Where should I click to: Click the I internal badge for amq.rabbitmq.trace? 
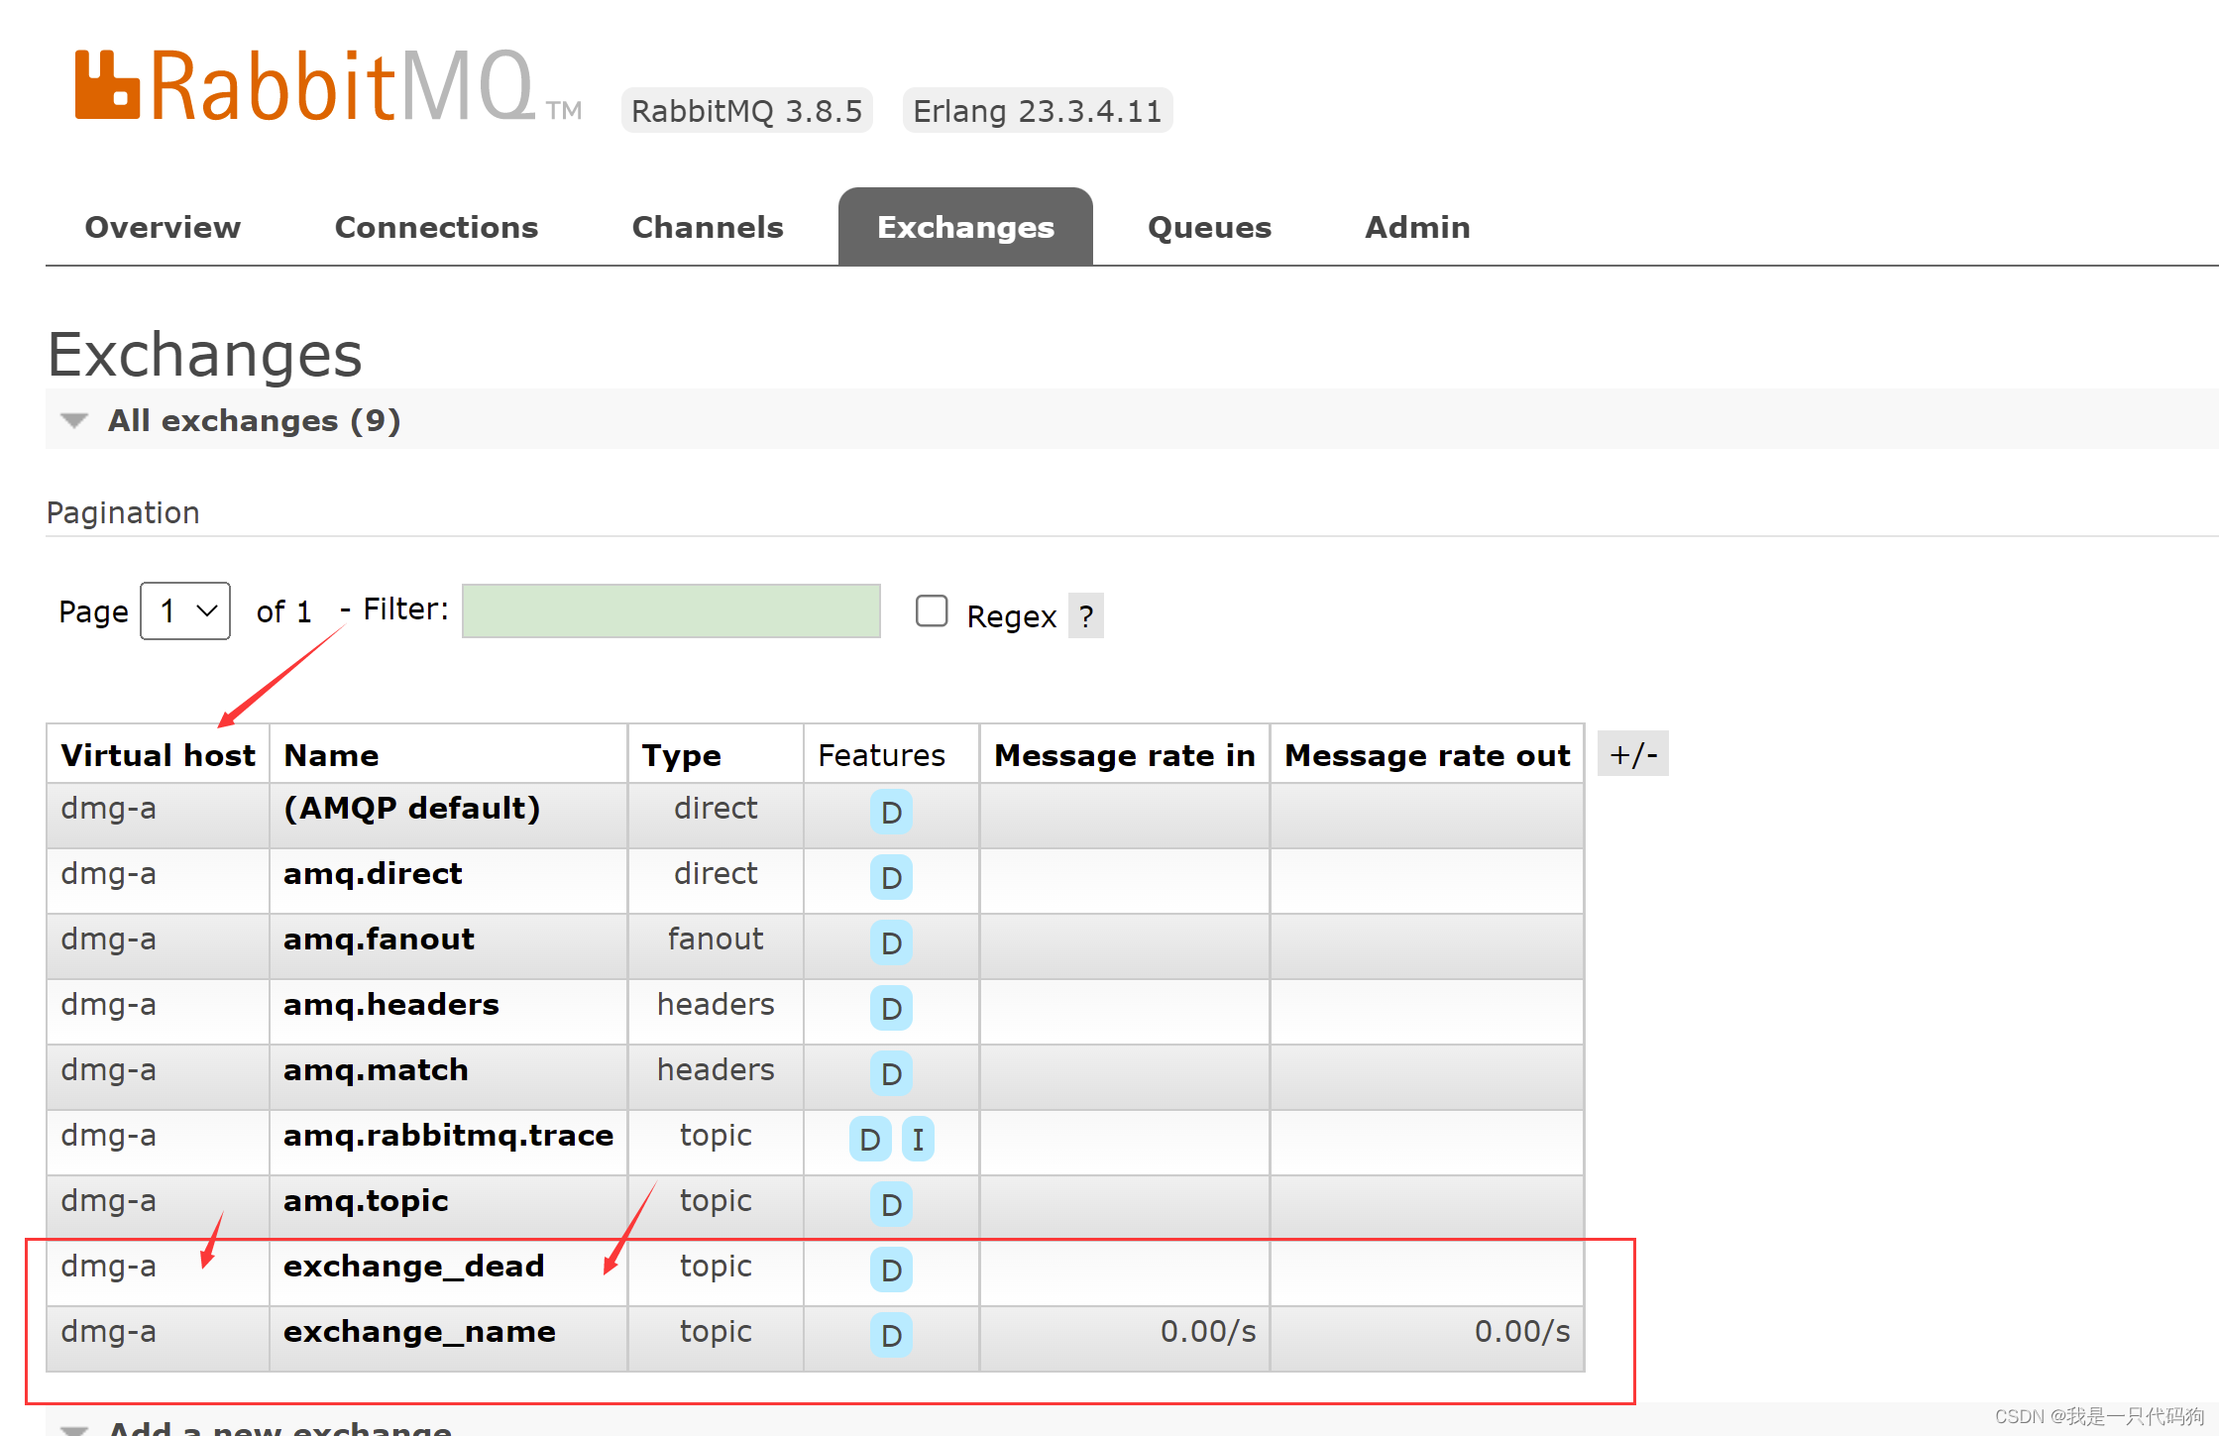pyautogui.click(x=918, y=1139)
